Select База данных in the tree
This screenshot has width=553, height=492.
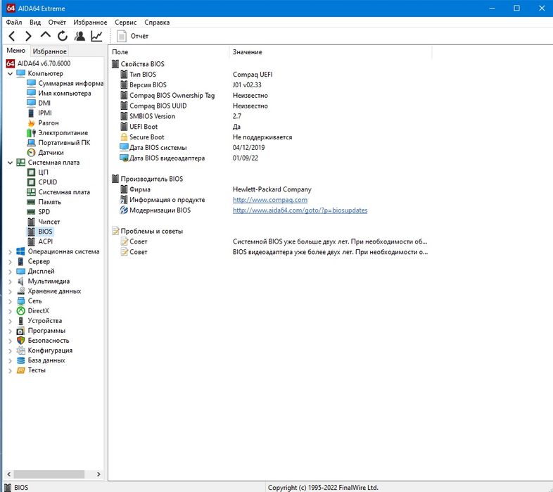pyautogui.click(x=46, y=360)
